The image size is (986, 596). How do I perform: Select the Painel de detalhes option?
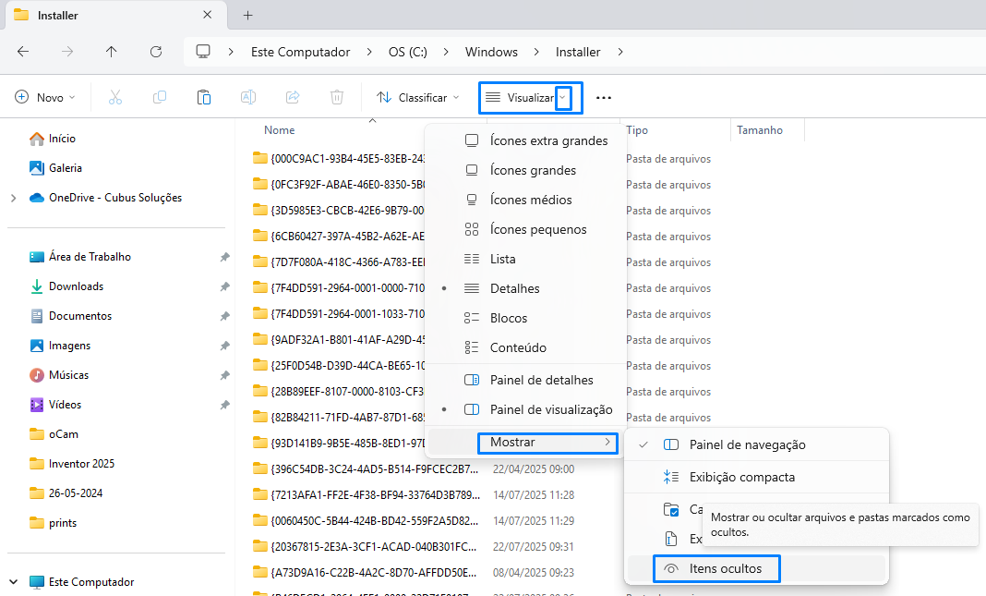click(x=541, y=380)
